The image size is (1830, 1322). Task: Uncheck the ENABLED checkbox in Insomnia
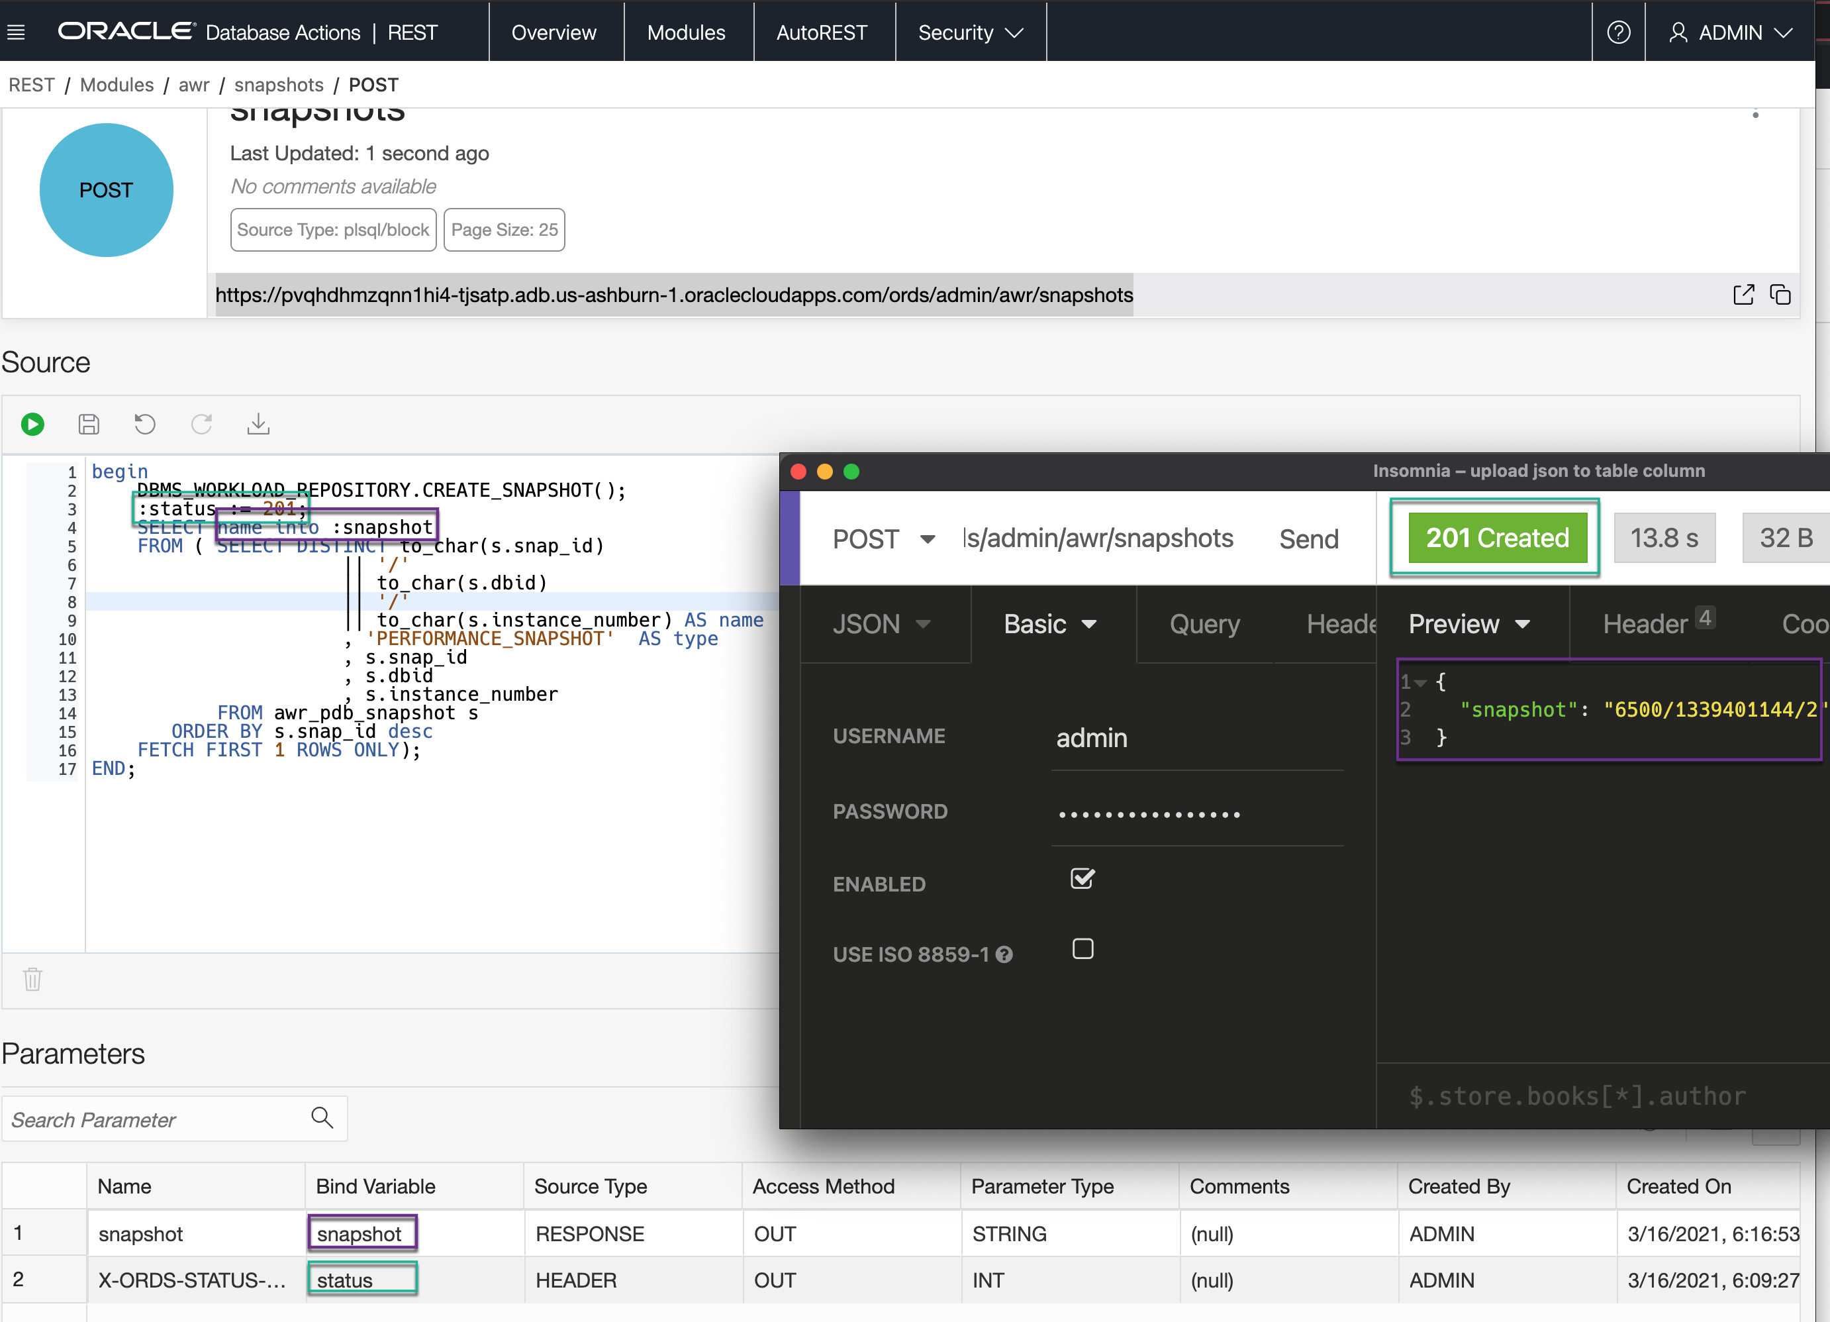1082,878
